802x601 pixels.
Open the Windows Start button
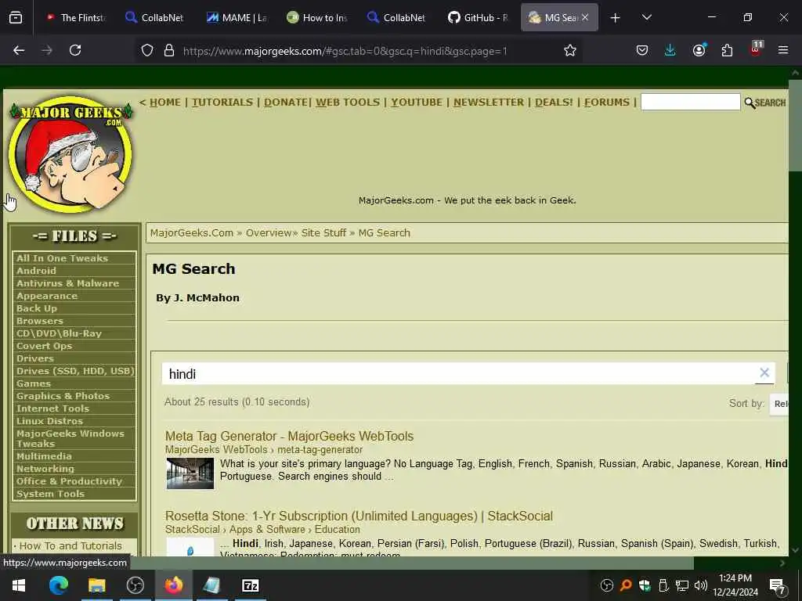(19, 585)
